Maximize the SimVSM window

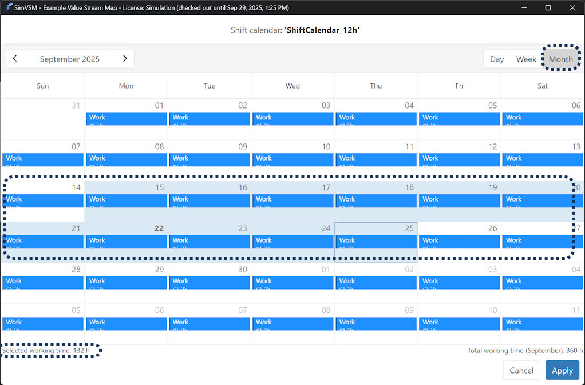(548, 7)
